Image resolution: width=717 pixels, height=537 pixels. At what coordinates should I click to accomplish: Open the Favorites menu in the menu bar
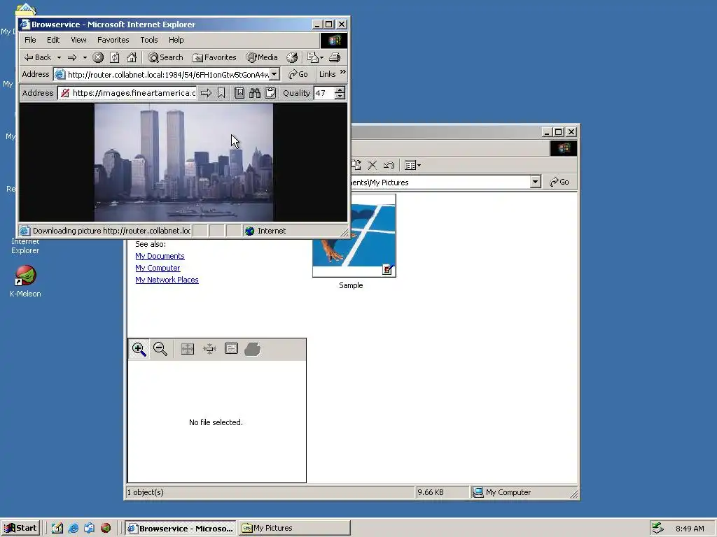[113, 40]
